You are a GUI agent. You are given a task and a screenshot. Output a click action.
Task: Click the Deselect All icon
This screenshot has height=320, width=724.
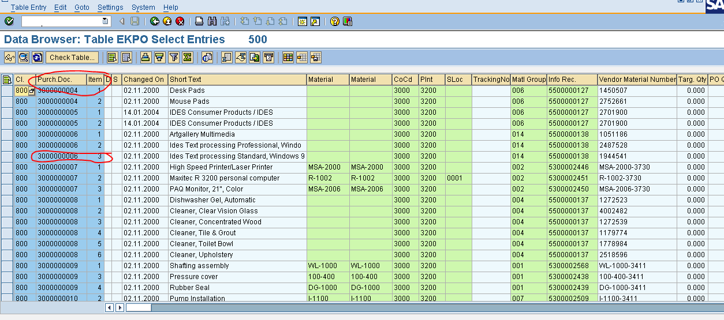(x=126, y=58)
